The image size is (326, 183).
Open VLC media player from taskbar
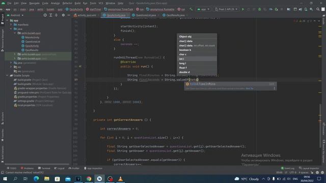pyautogui.click(x=120, y=178)
